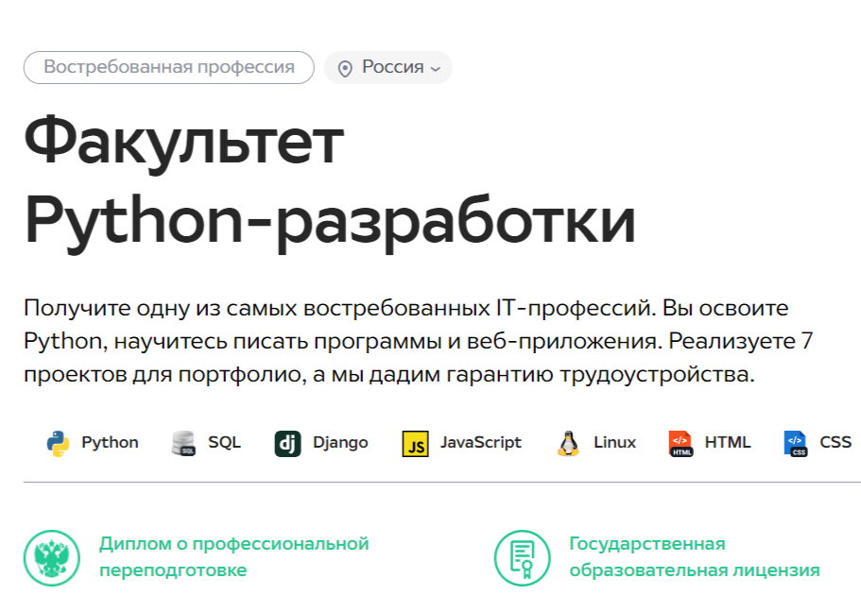This screenshot has height=612, width=861.
Task: Click the blue CSS file icon
Action: coord(796,443)
